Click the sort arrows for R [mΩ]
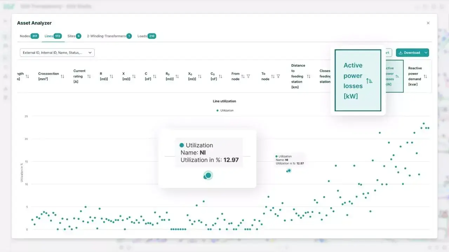The height and width of the screenshot is (252, 449). 112,76
